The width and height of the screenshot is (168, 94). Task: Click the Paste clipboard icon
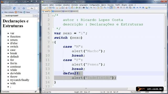(x=72, y=8)
